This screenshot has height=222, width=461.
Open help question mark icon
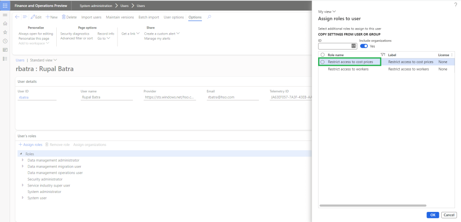[456, 5]
